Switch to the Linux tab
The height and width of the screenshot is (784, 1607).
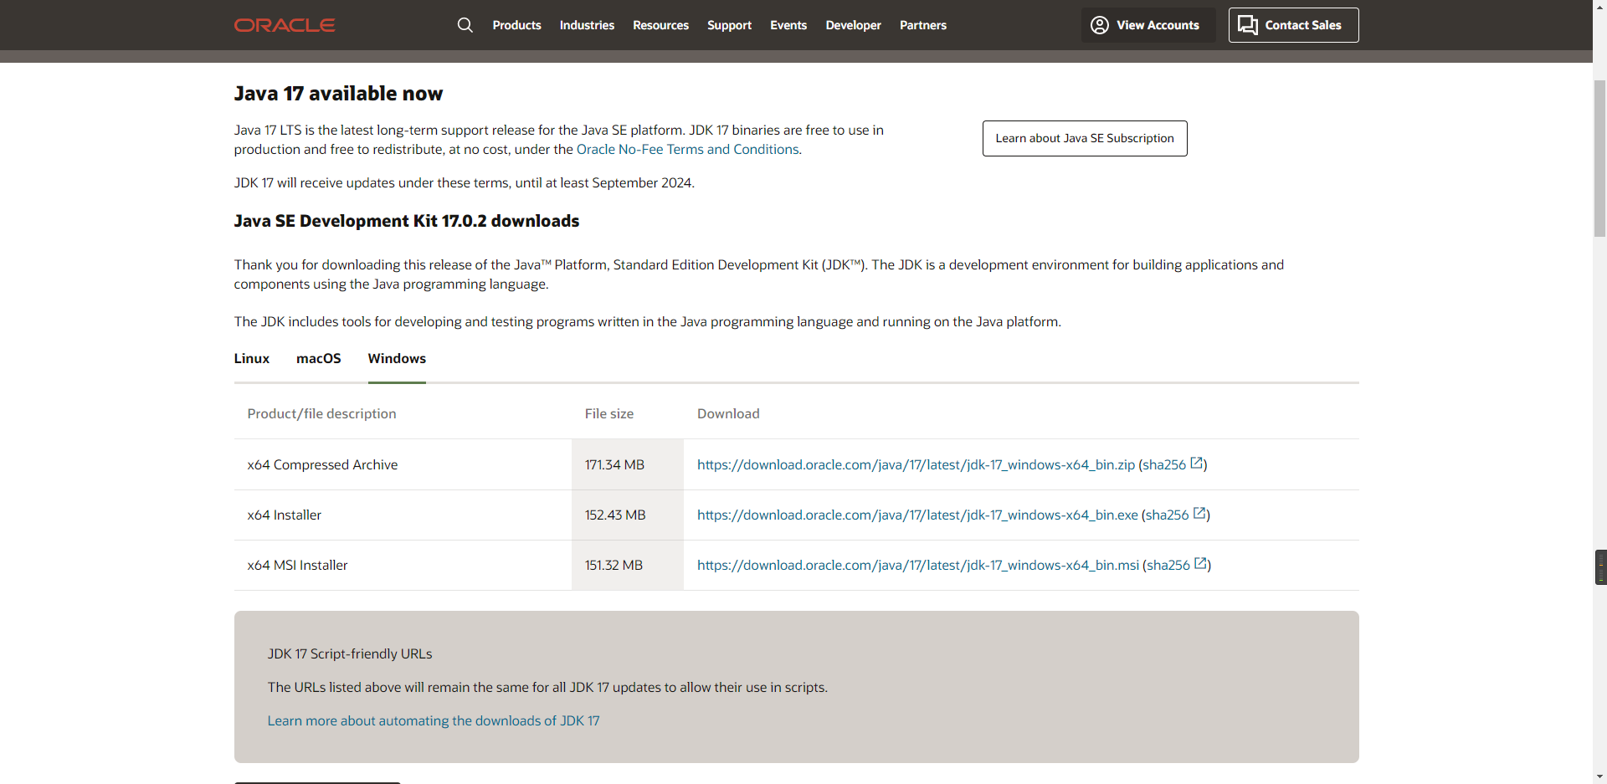252,358
